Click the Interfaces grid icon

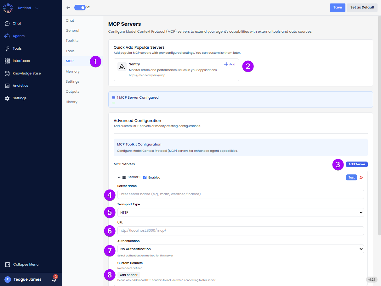pos(7,61)
